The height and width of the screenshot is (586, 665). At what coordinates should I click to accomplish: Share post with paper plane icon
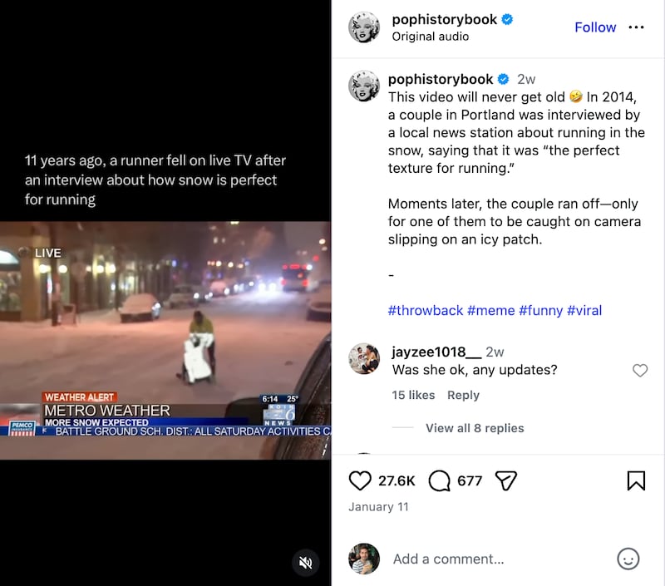[505, 480]
